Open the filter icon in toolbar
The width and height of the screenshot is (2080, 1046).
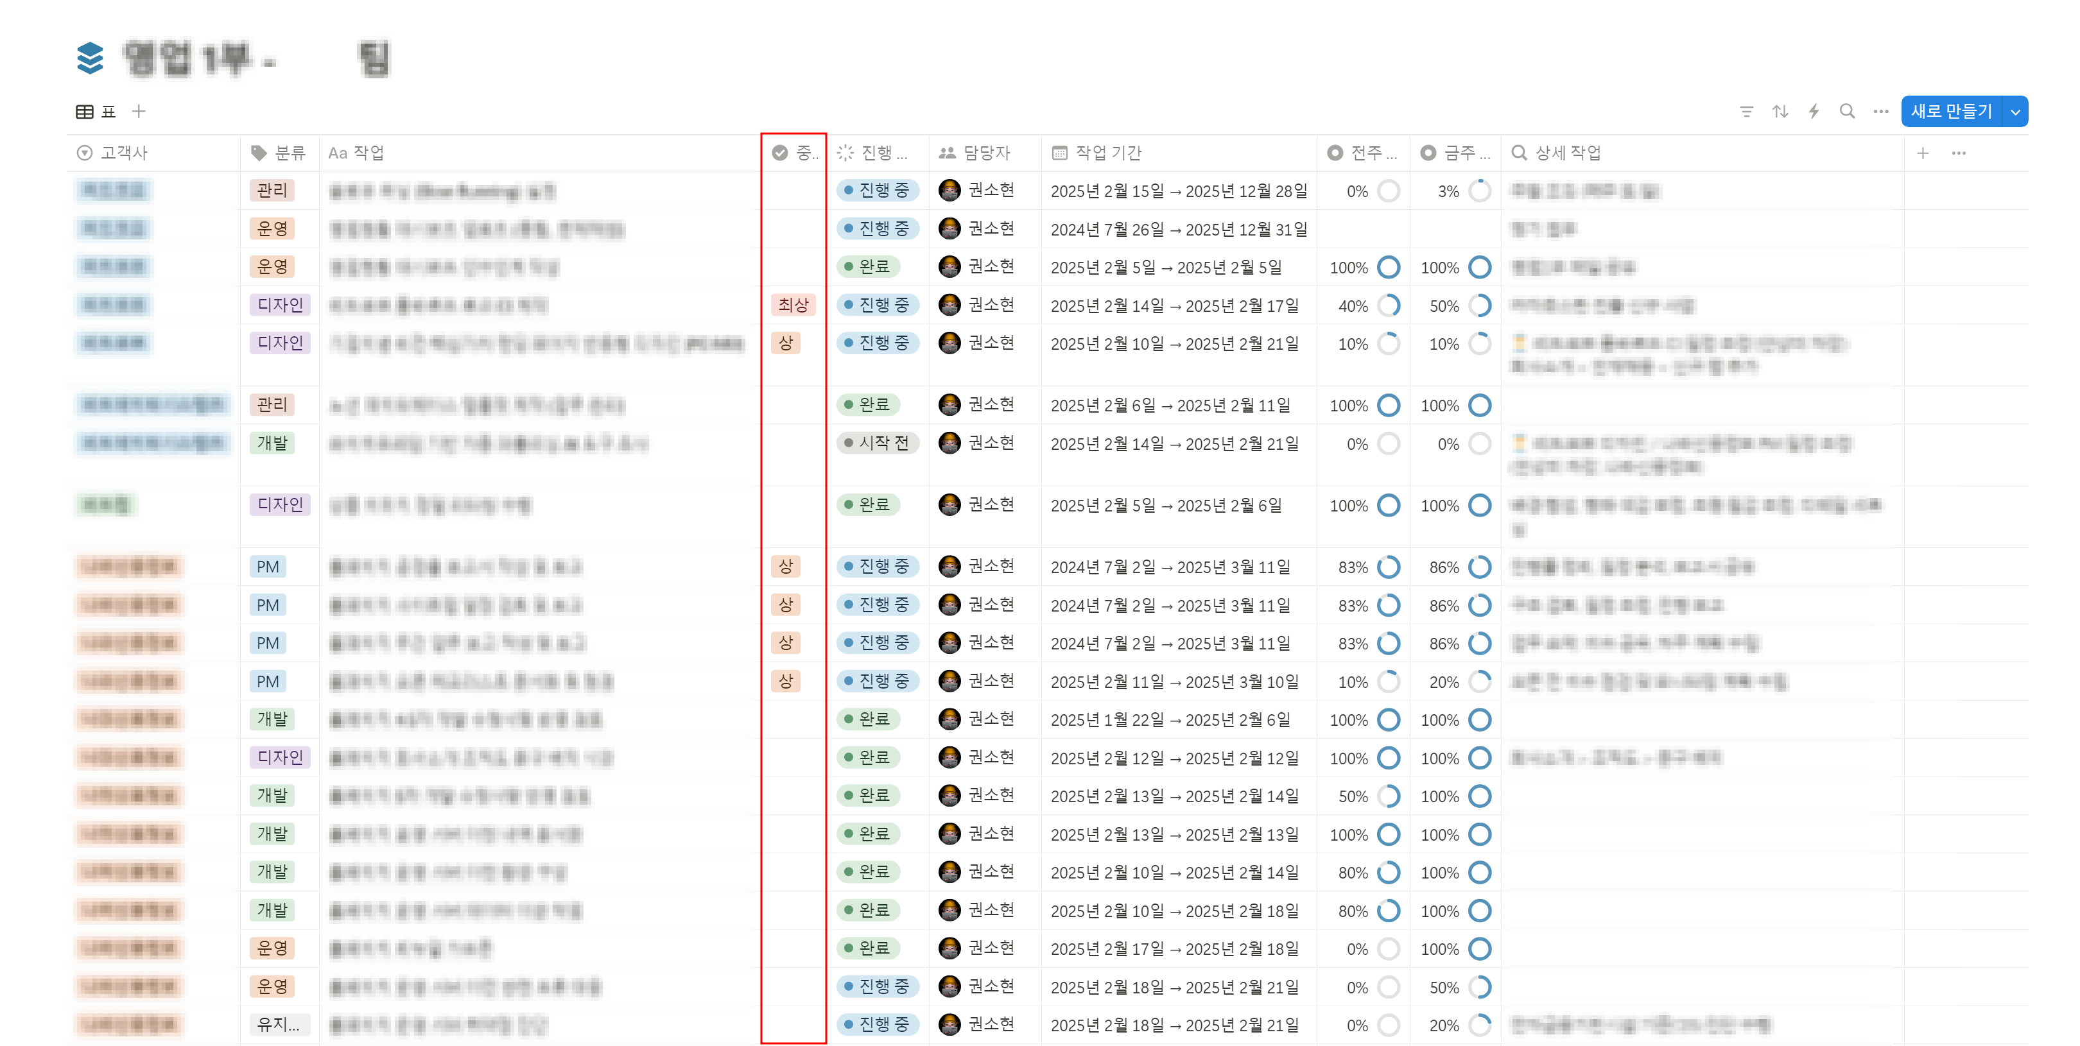click(x=1746, y=112)
